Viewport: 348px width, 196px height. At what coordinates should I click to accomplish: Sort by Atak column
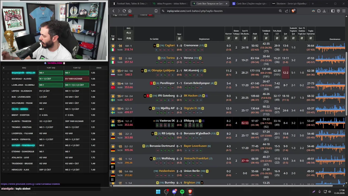click(x=255, y=38)
